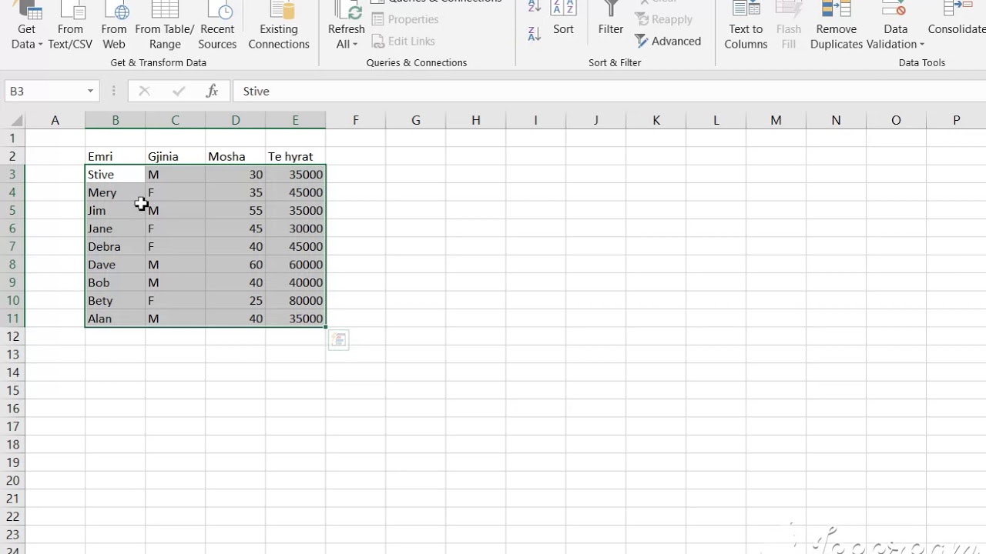Viewport: 986px width, 554px height.
Task: Click the cell showing 80000
Action: pyautogui.click(x=295, y=301)
